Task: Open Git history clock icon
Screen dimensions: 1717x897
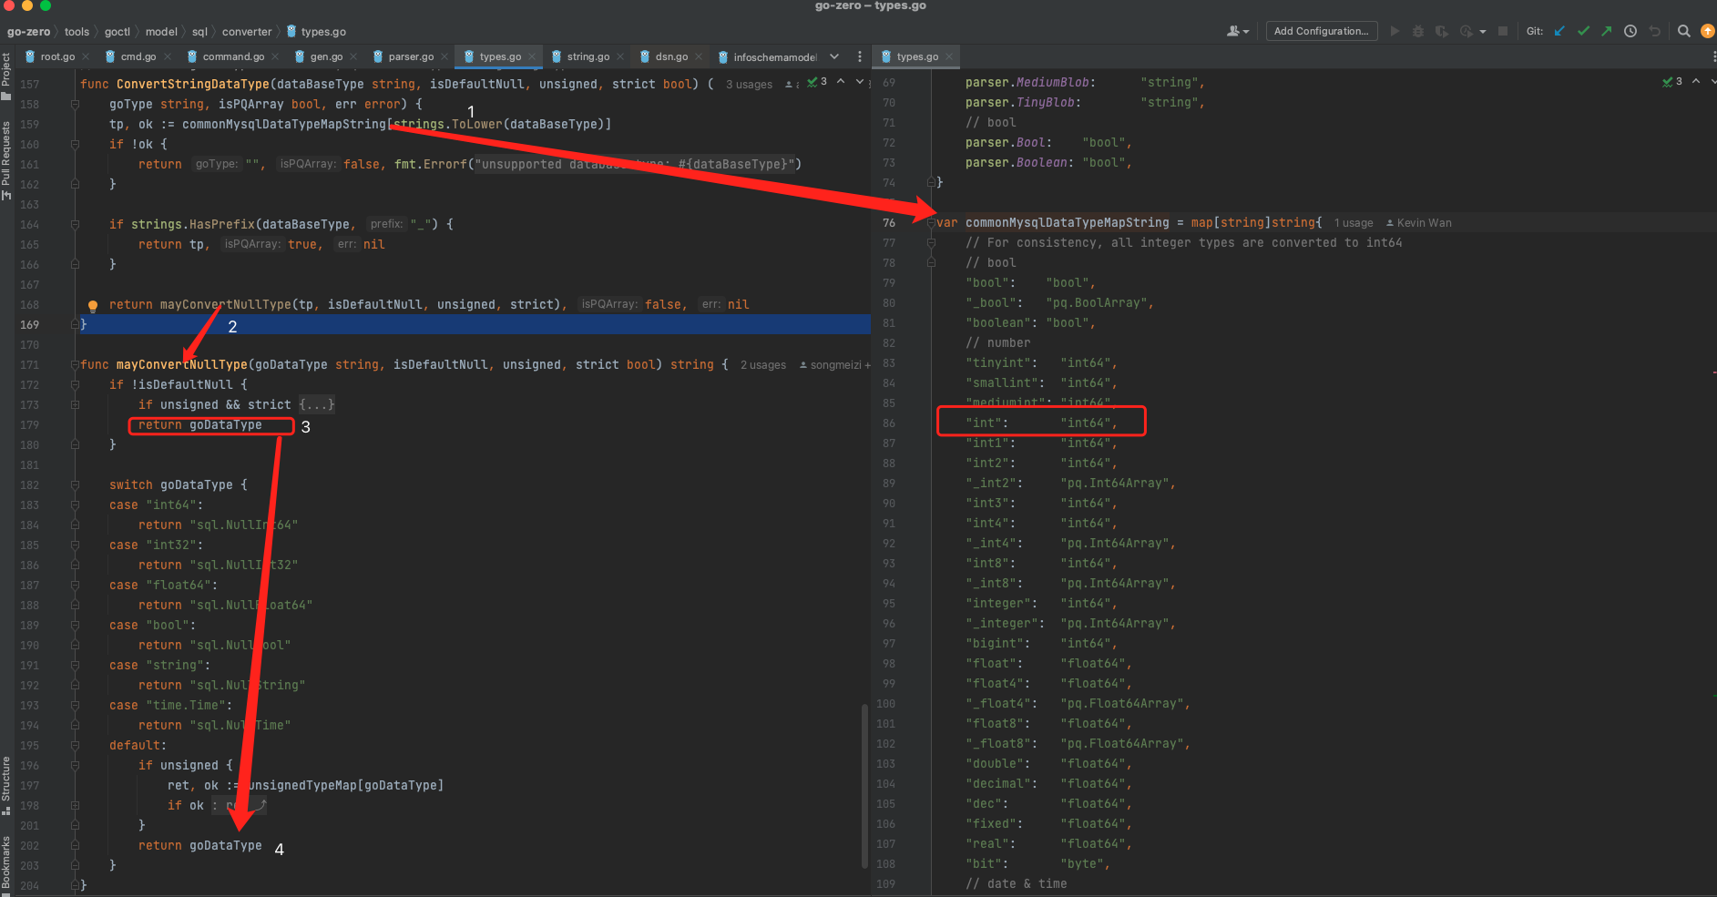Action: coord(1630,31)
